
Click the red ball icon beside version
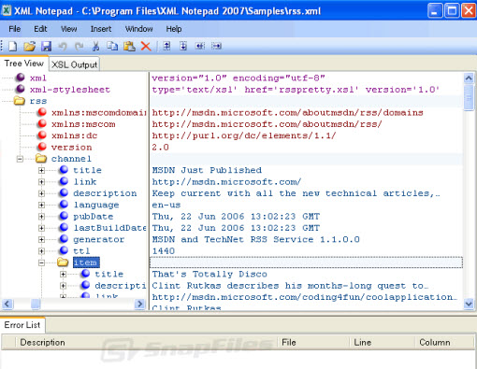[x=42, y=147]
